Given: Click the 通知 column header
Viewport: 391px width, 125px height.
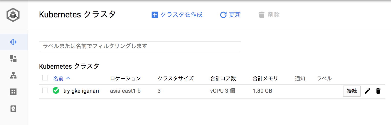Looking at the screenshot, I should pos(300,78).
